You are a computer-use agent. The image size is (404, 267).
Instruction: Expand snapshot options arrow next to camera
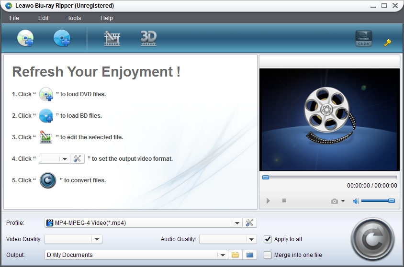(x=343, y=201)
